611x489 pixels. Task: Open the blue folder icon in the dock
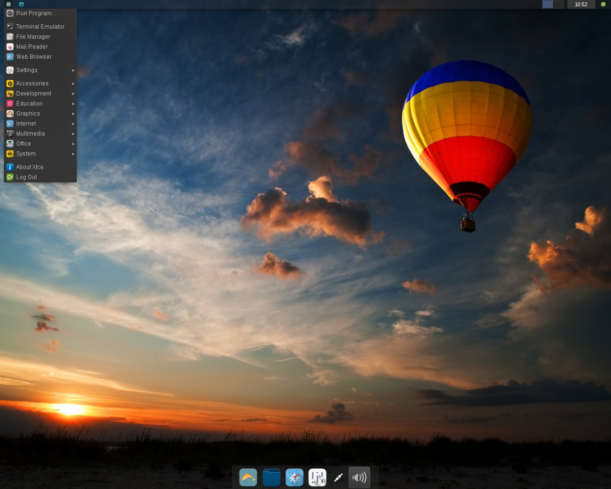pyautogui.click(x=271, y=478)
